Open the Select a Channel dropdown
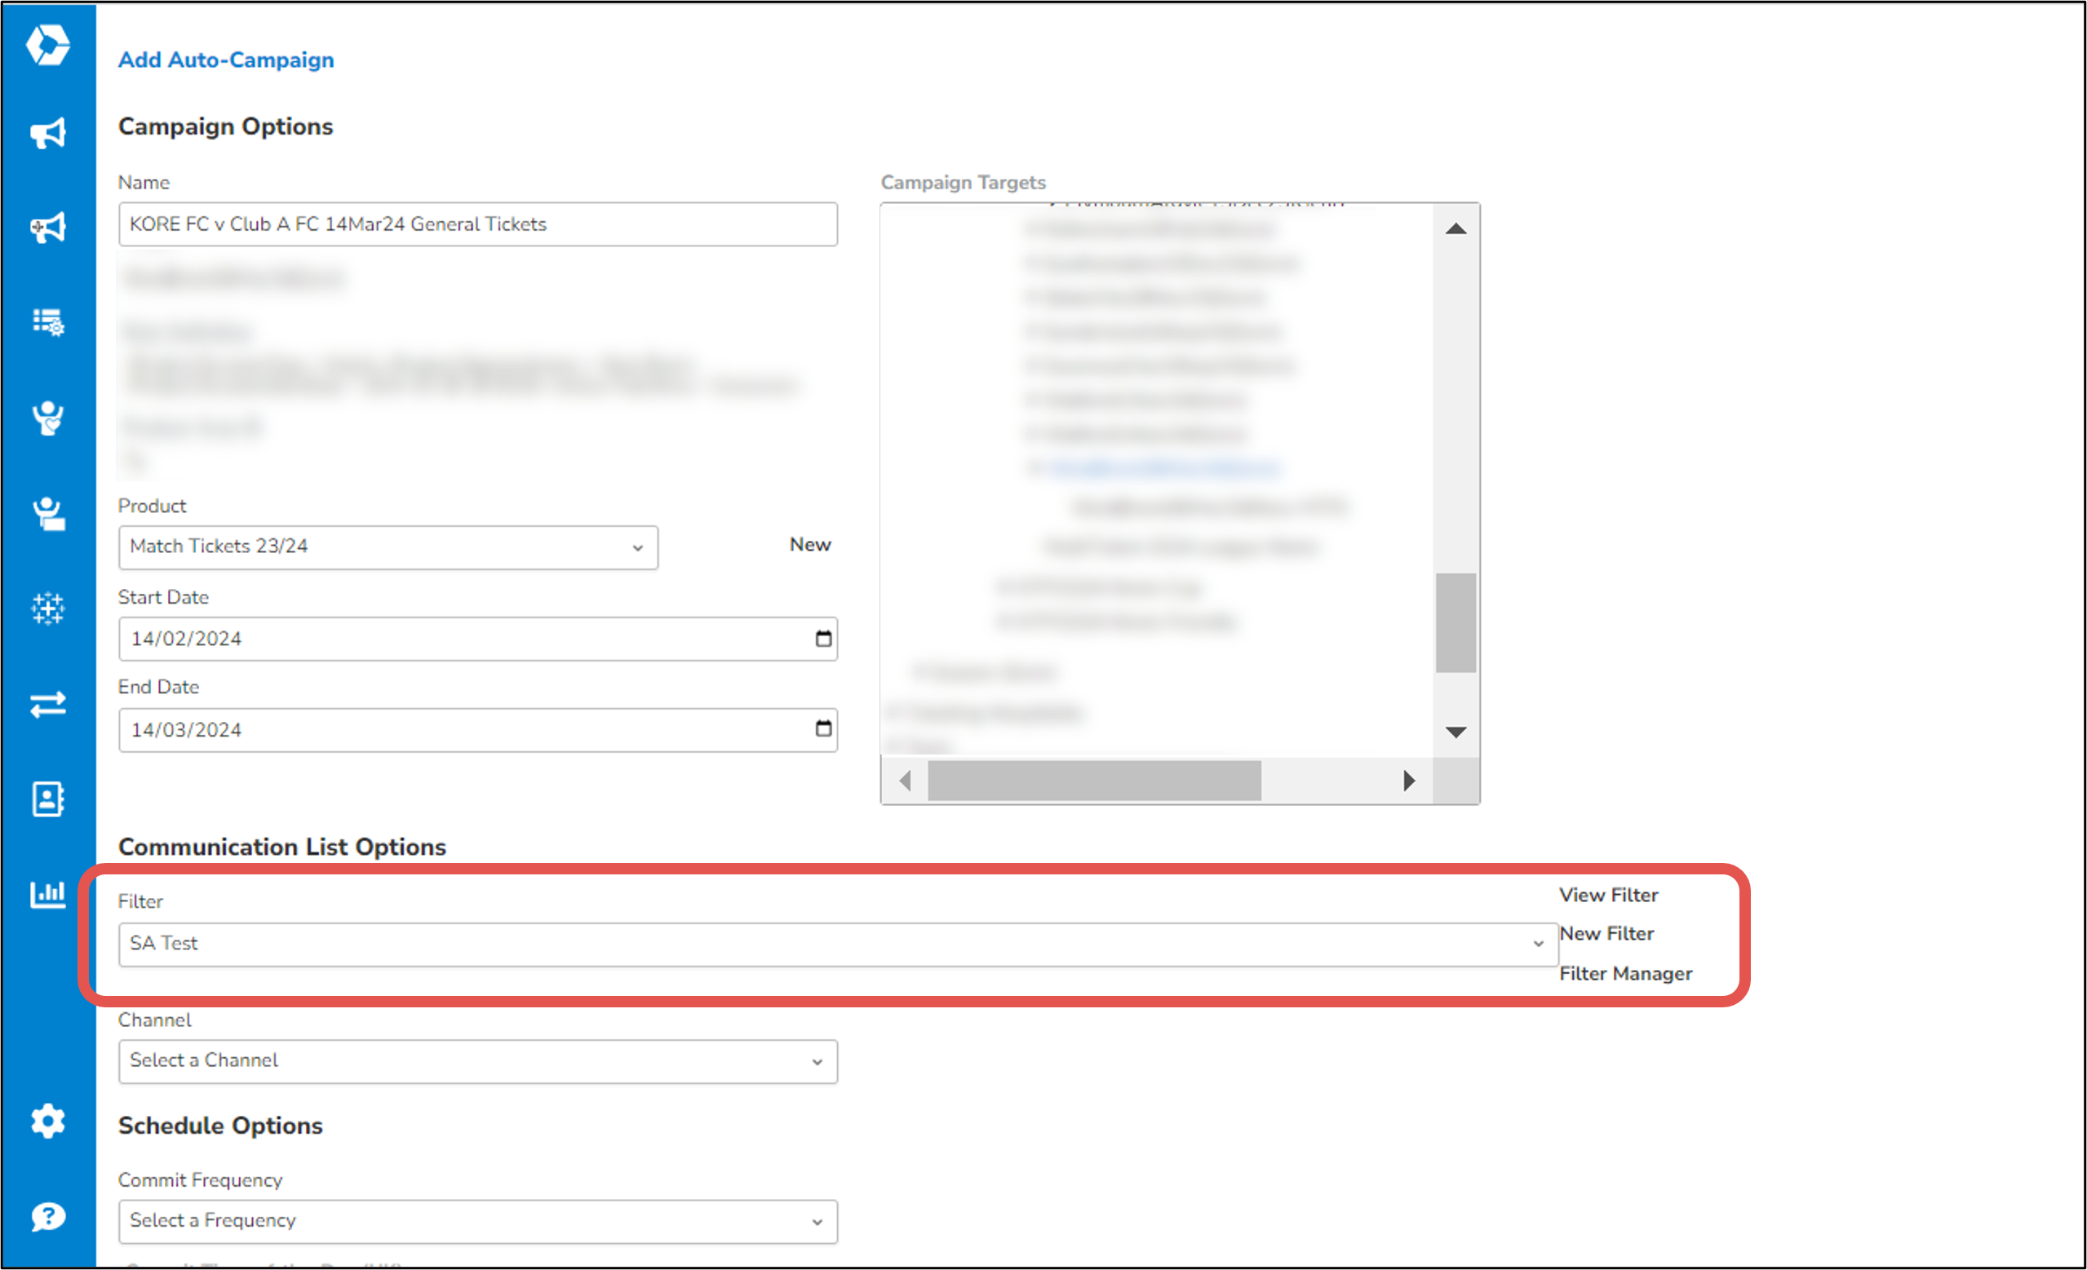2087x1270 pixels. pos(478,1062)
